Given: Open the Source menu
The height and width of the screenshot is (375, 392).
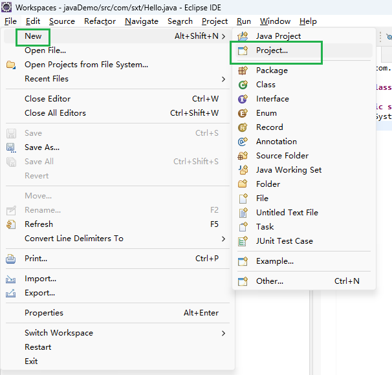Looking at the screenshot, I should tap(62, 21).
